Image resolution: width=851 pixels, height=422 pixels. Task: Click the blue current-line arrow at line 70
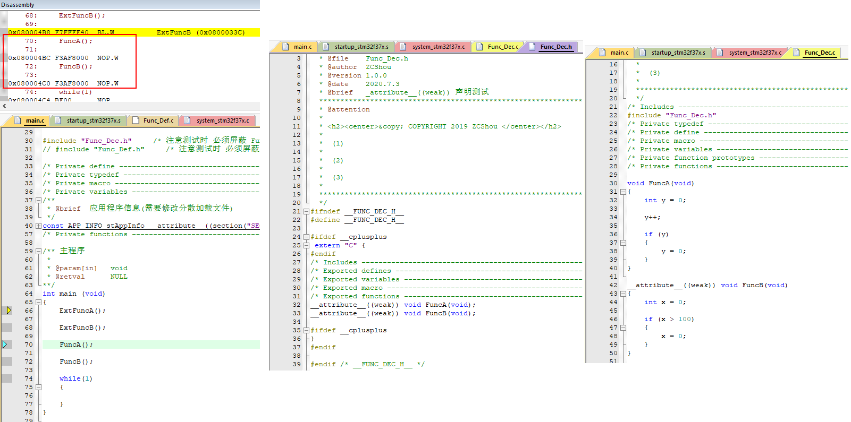tap(5, 345)
